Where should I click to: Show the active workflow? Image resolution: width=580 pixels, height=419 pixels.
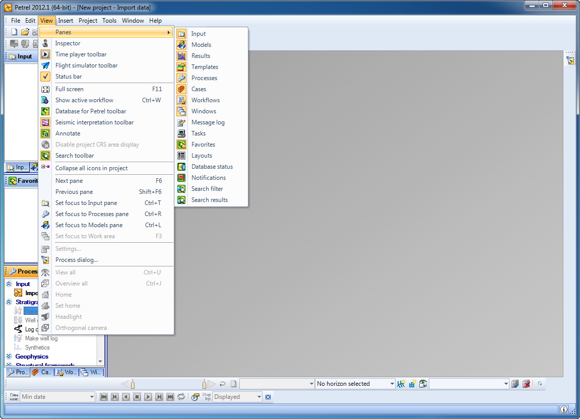click(106, 100)
